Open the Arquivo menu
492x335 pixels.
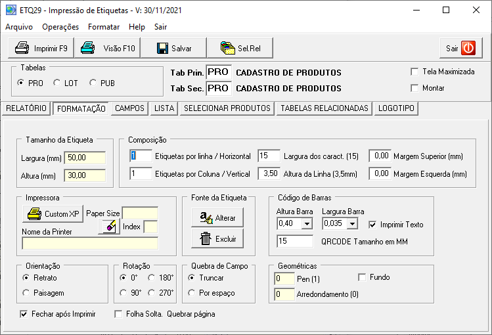(x=19, y=27)
